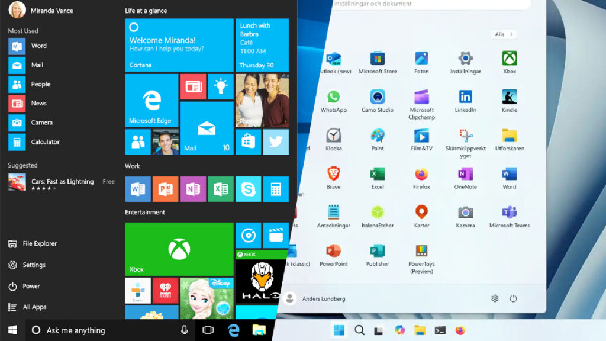This screenshot has height=341, width=606.
Task: Open Kartor maps app
Action: (421, 217)
